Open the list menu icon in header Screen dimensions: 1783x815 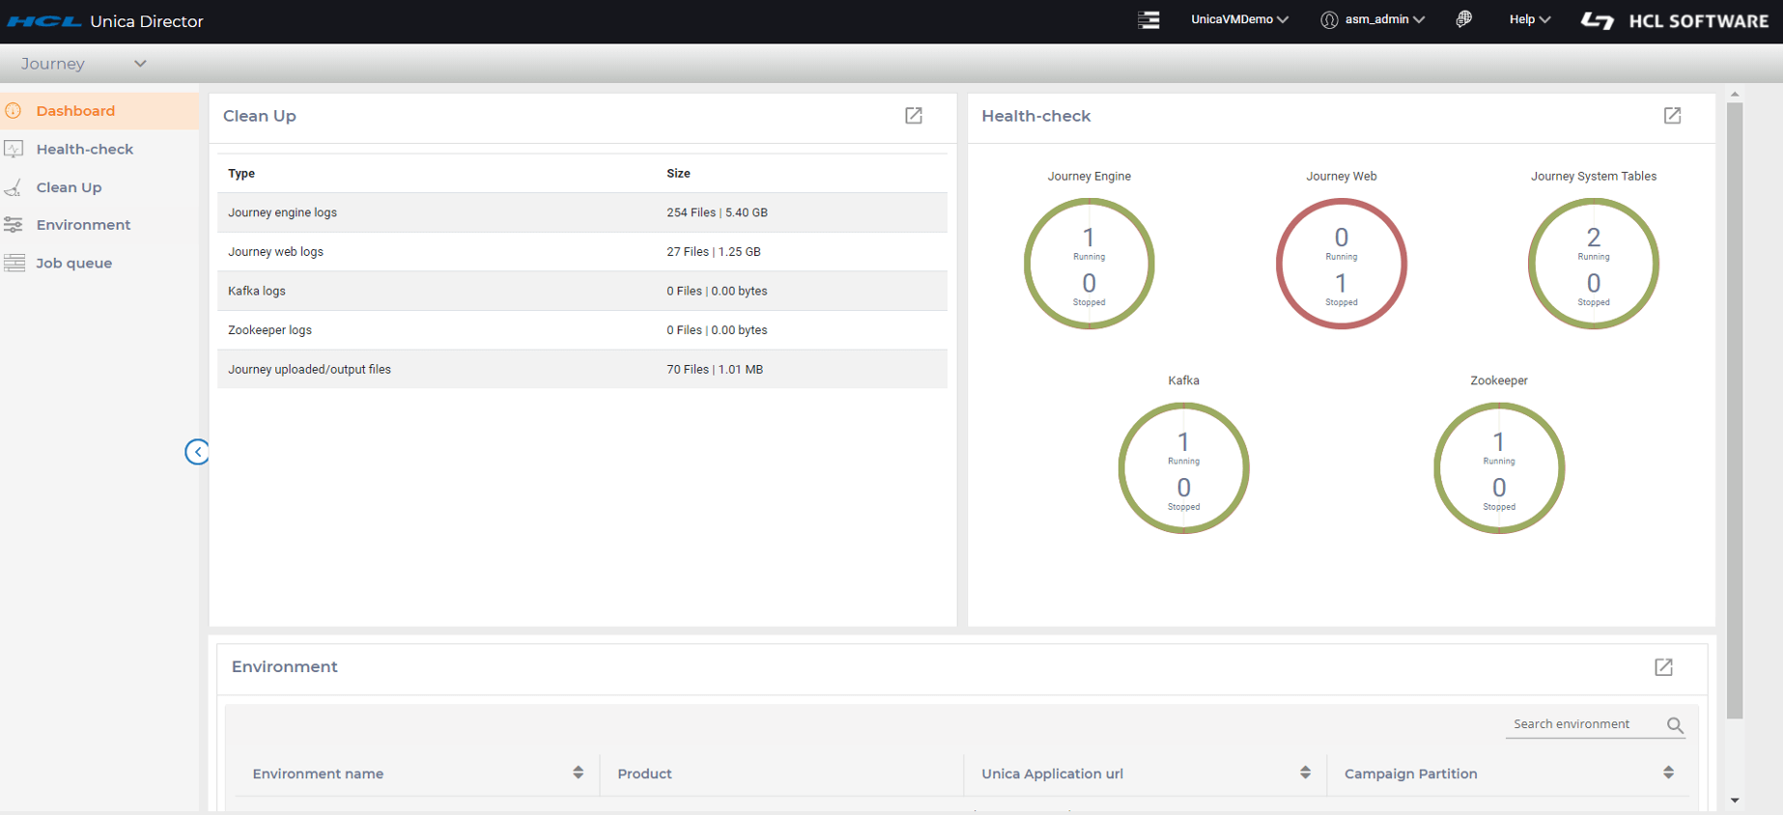click(x=1148, y=19)
